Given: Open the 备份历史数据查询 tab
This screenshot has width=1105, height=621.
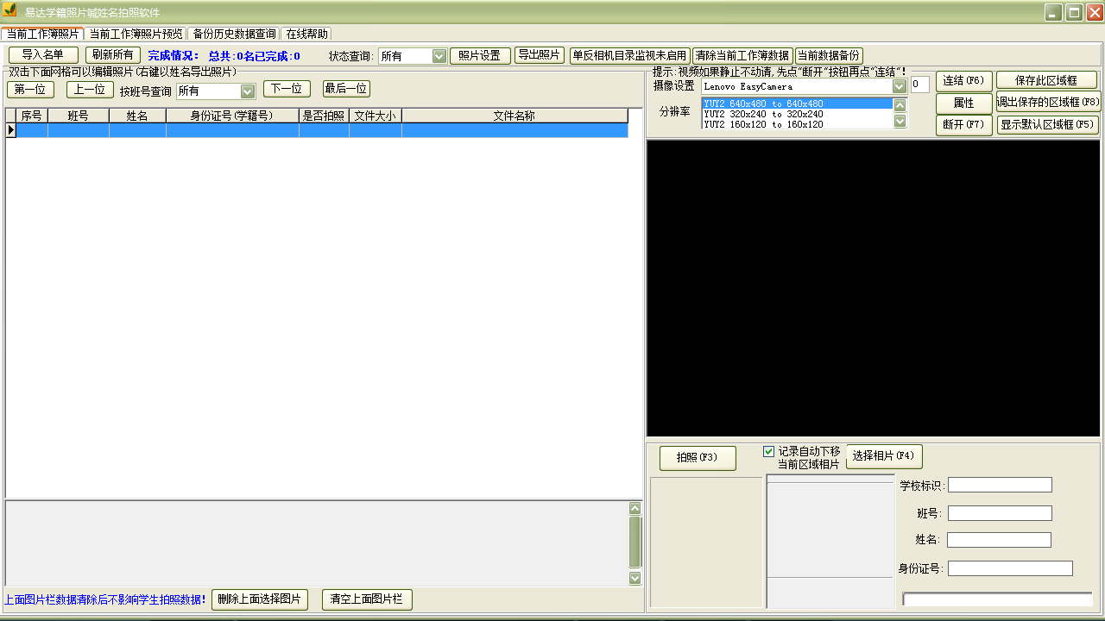Looking at the screenshot, I should tap(235, 34).
